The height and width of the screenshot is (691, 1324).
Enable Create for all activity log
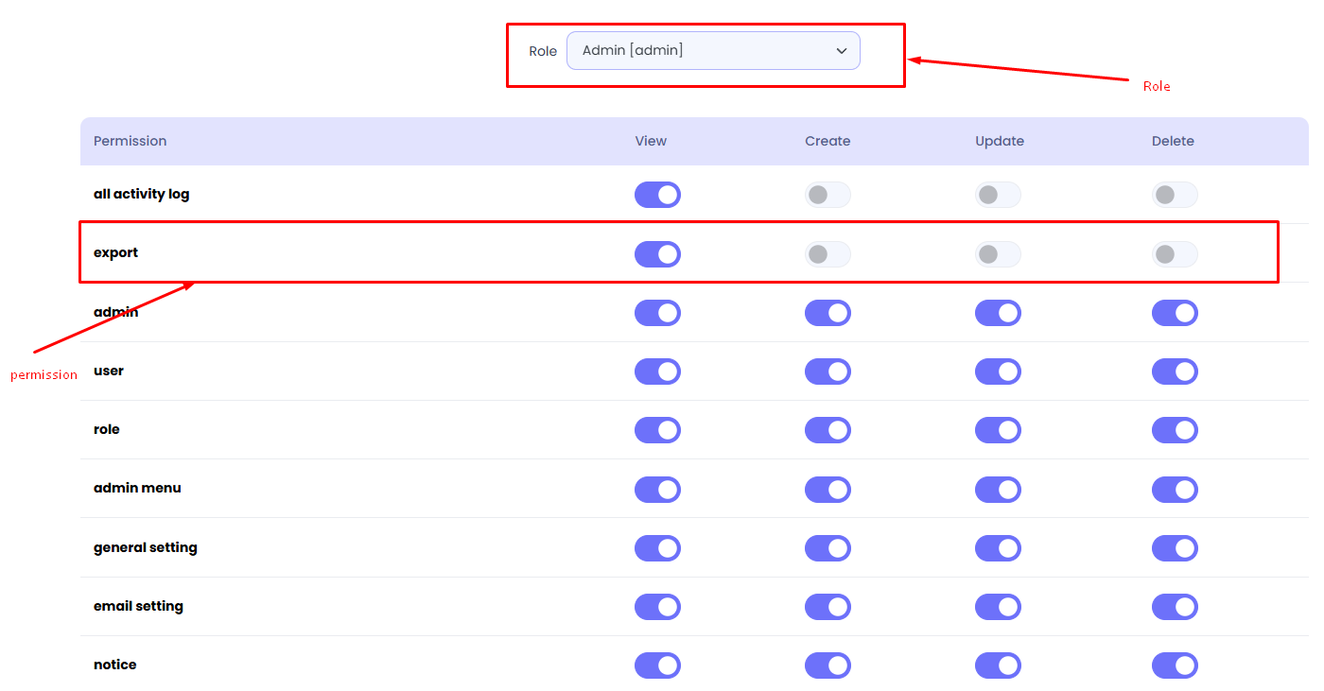[x=827, y=195]
